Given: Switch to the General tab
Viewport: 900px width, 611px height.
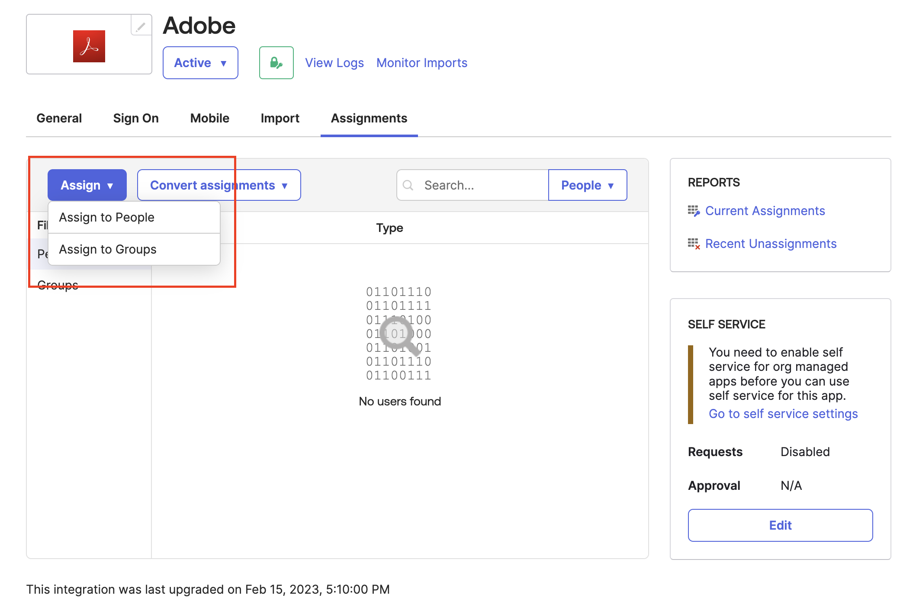Looking at the screenshot, I should [x=59, y=118].
